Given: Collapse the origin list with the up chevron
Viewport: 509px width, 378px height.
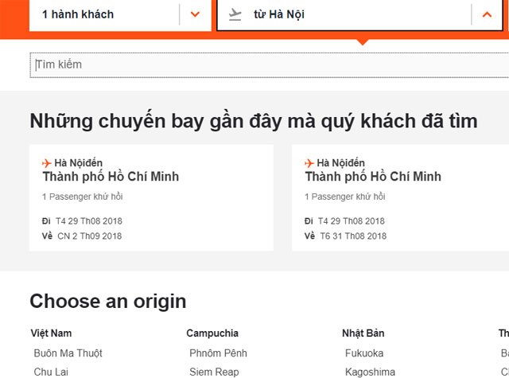Looking at the screenshot, I should (487, 14).
